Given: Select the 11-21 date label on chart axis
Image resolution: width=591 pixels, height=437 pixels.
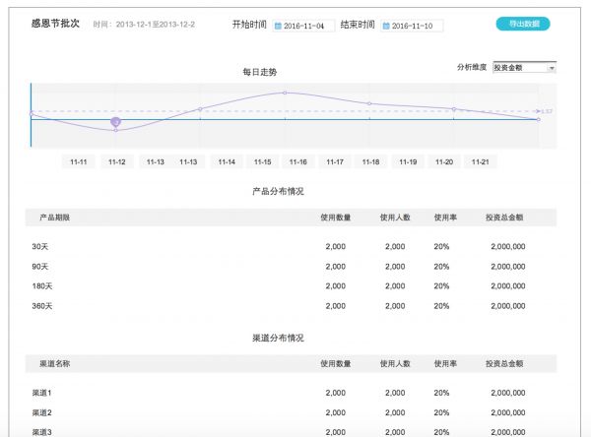Looking at the screenshot, I should pos(480,161).
